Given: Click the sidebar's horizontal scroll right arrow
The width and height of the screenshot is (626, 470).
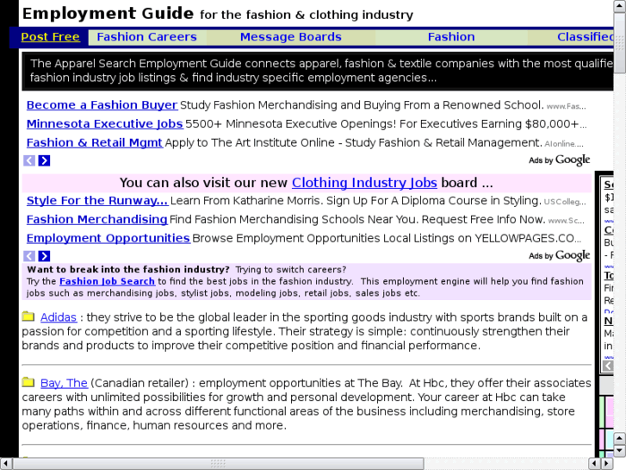Looking at the screenshot, I should click(x=606, y=464).
